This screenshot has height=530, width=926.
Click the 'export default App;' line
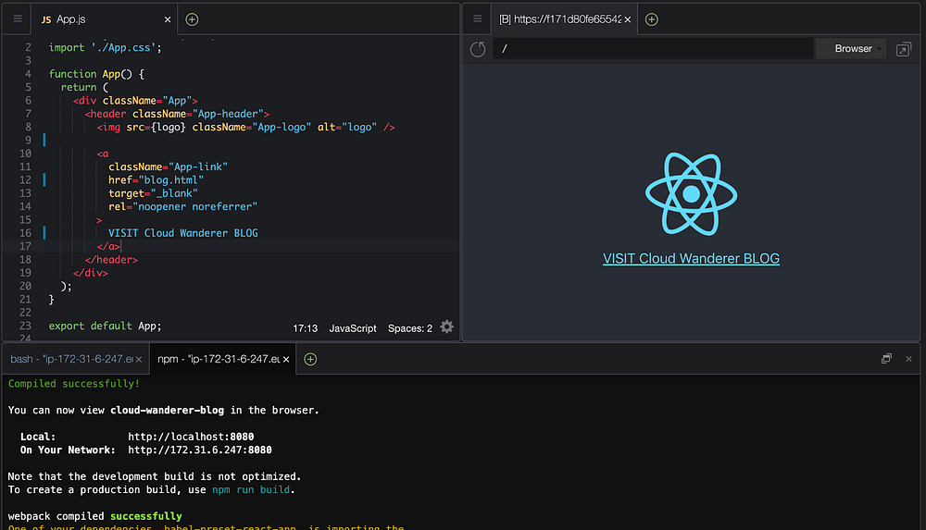[106, 326]
